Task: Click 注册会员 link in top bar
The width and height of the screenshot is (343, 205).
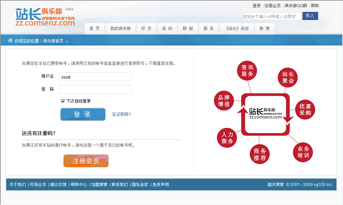Action: coord(272,6)
